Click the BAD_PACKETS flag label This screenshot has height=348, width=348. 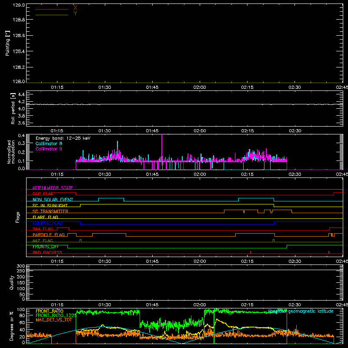coord(47,252)
